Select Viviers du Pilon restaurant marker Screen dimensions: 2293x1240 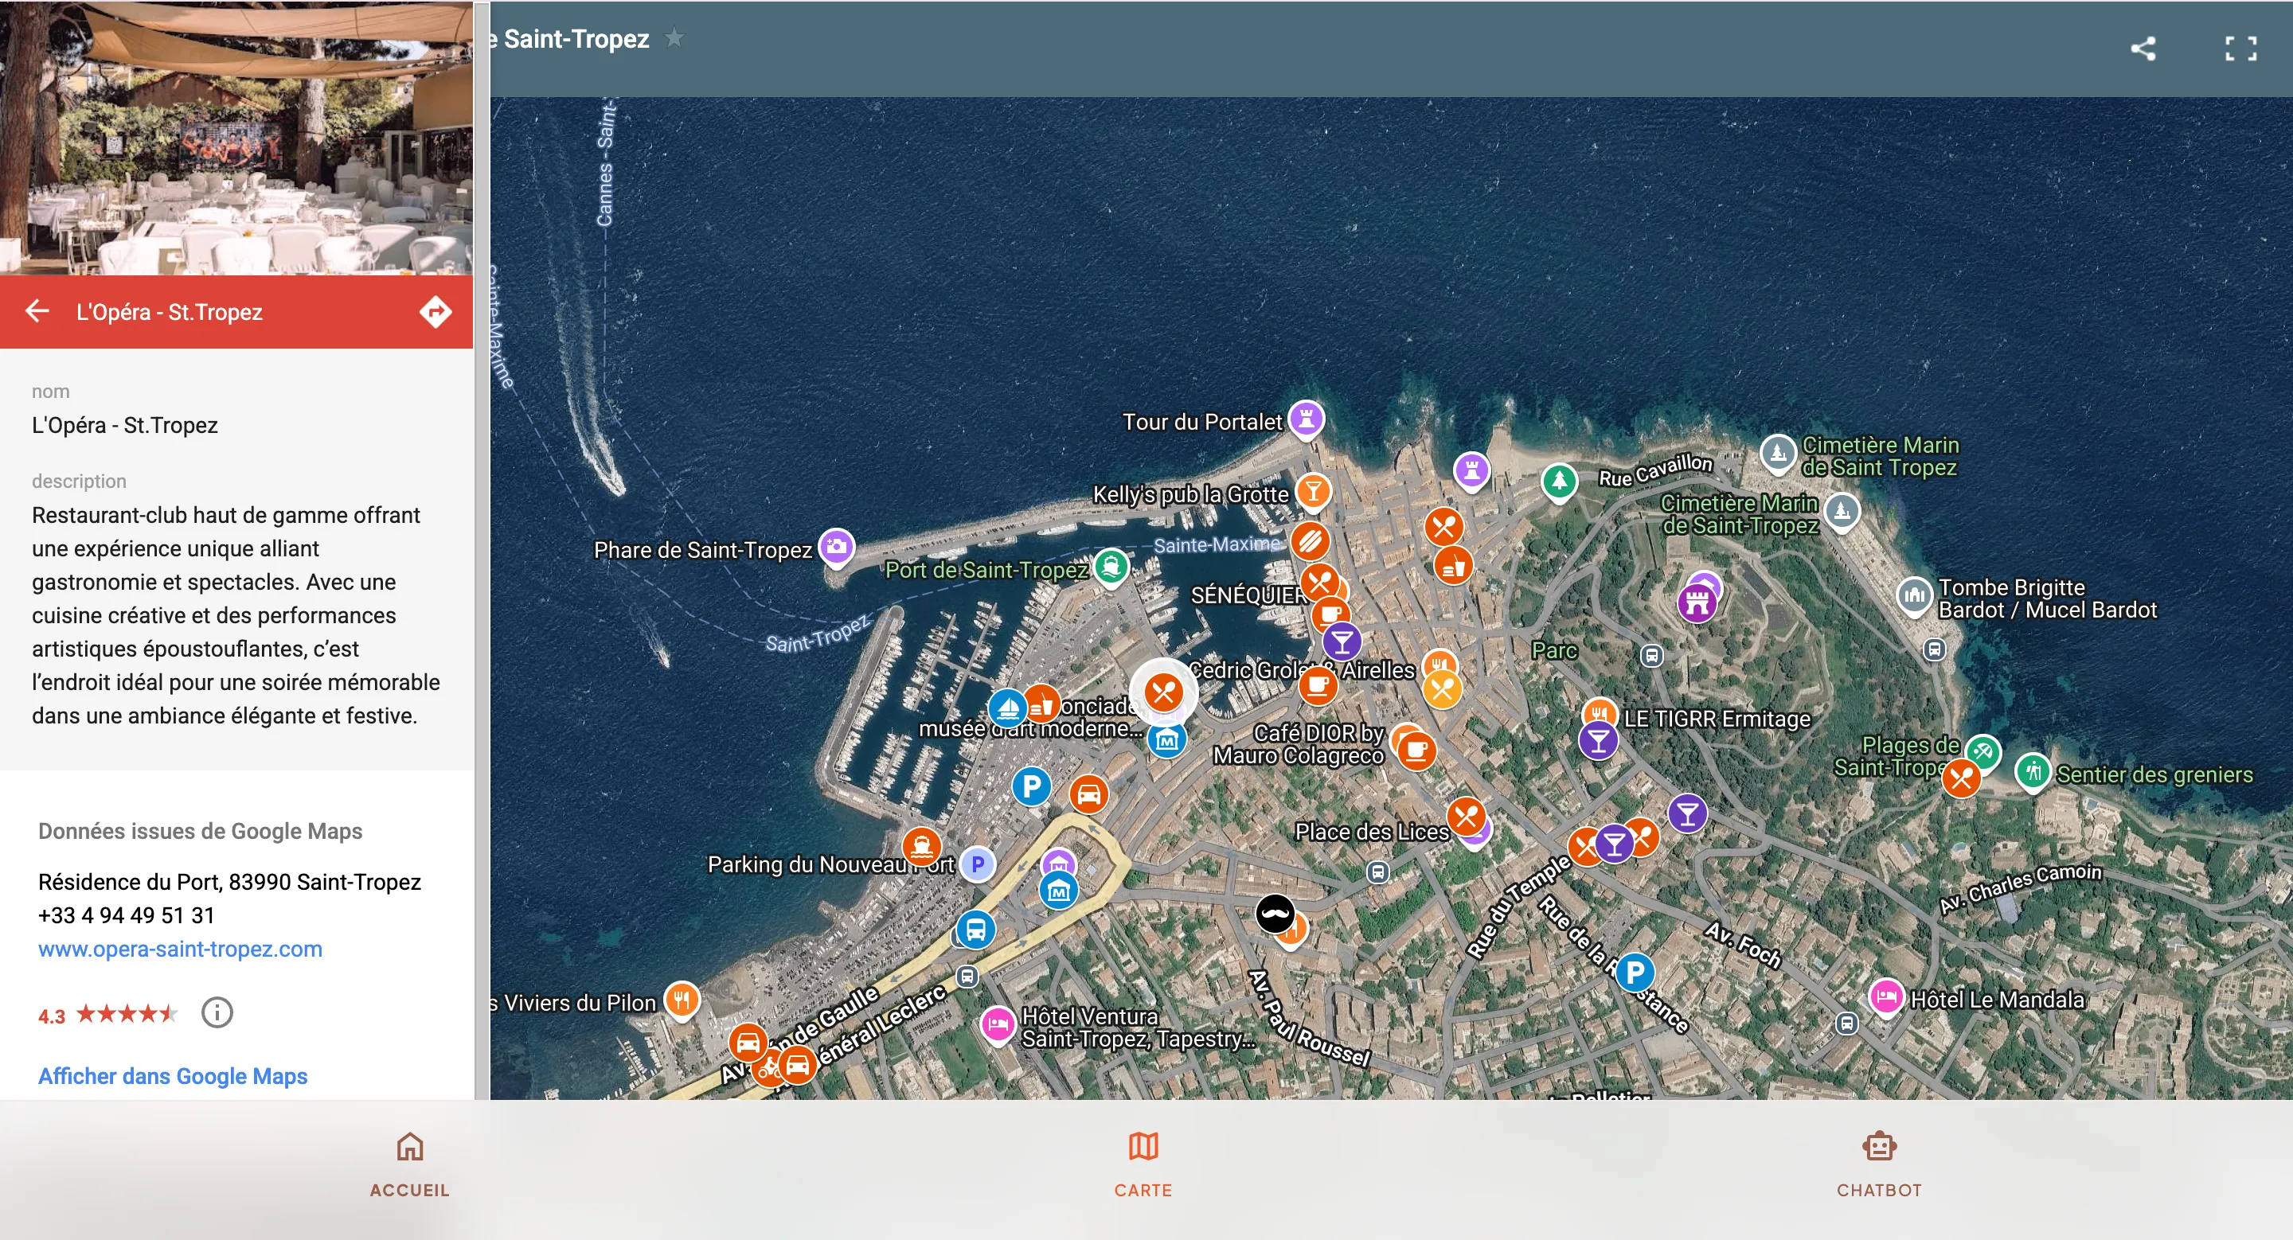(682, 1000)
